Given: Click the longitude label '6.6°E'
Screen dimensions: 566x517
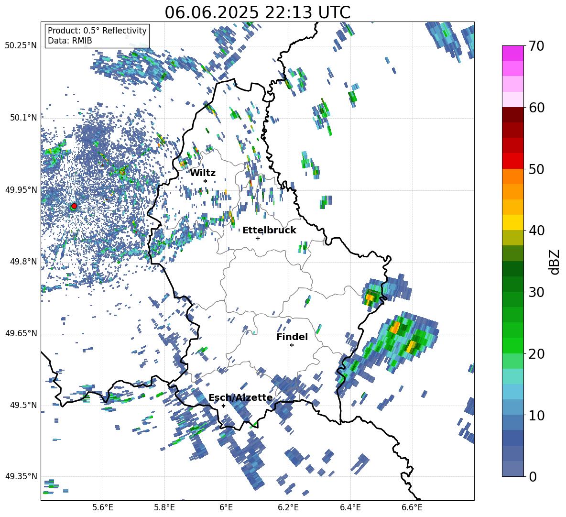Looking at the screenshot, I should [x=412, y=507].
